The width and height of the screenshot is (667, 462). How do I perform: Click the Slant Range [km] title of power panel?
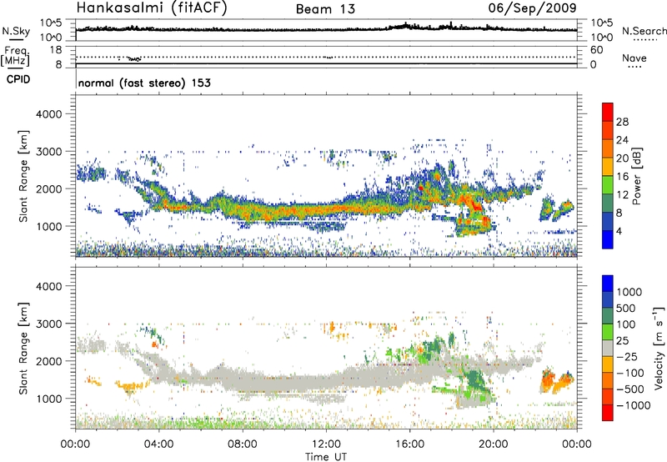23,176
